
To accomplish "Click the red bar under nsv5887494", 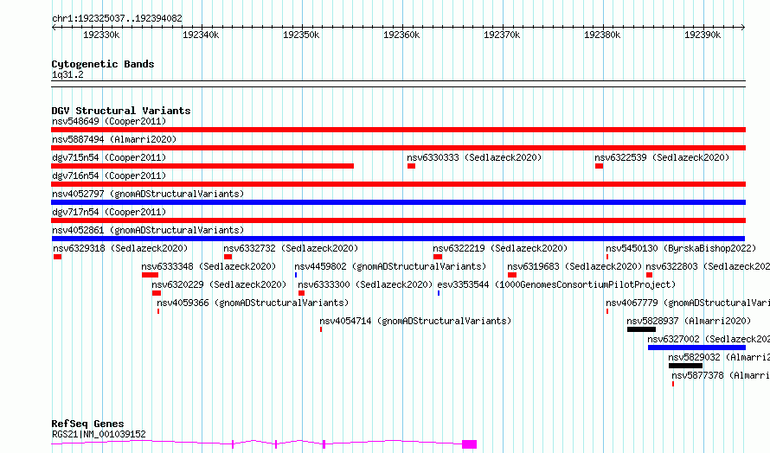I will click(x=398, y=148).
